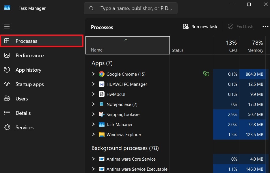Image resolution: width=270 pixels, height=173 pixels.
Task: Click the Startup apps gauge icon
Action: coord(7,84)
